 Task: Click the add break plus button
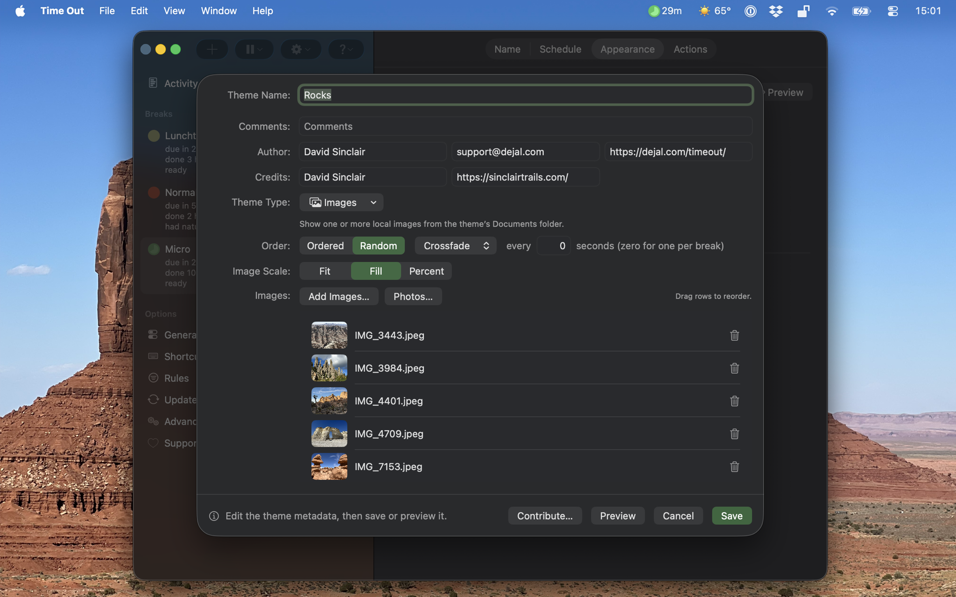(212, 49)
